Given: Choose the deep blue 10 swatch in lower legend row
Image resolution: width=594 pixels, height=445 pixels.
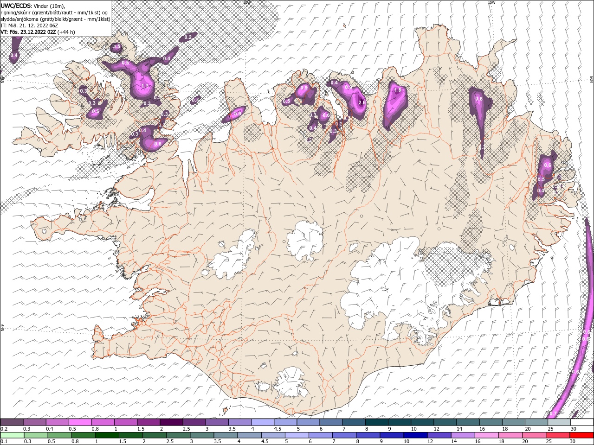Looking at the screenshot, I should tap(415, 435).
